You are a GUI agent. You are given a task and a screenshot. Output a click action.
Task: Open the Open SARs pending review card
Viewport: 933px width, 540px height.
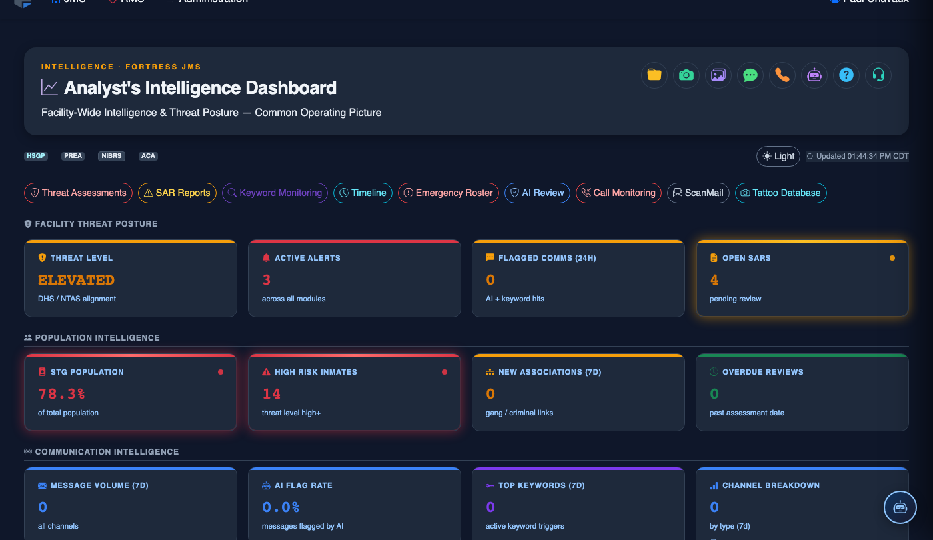[x=802, y=279]
